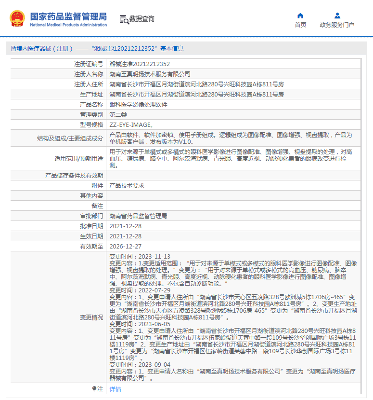
Task: Click the bulb icon beside 注
Action: click(x=94, y=388)
